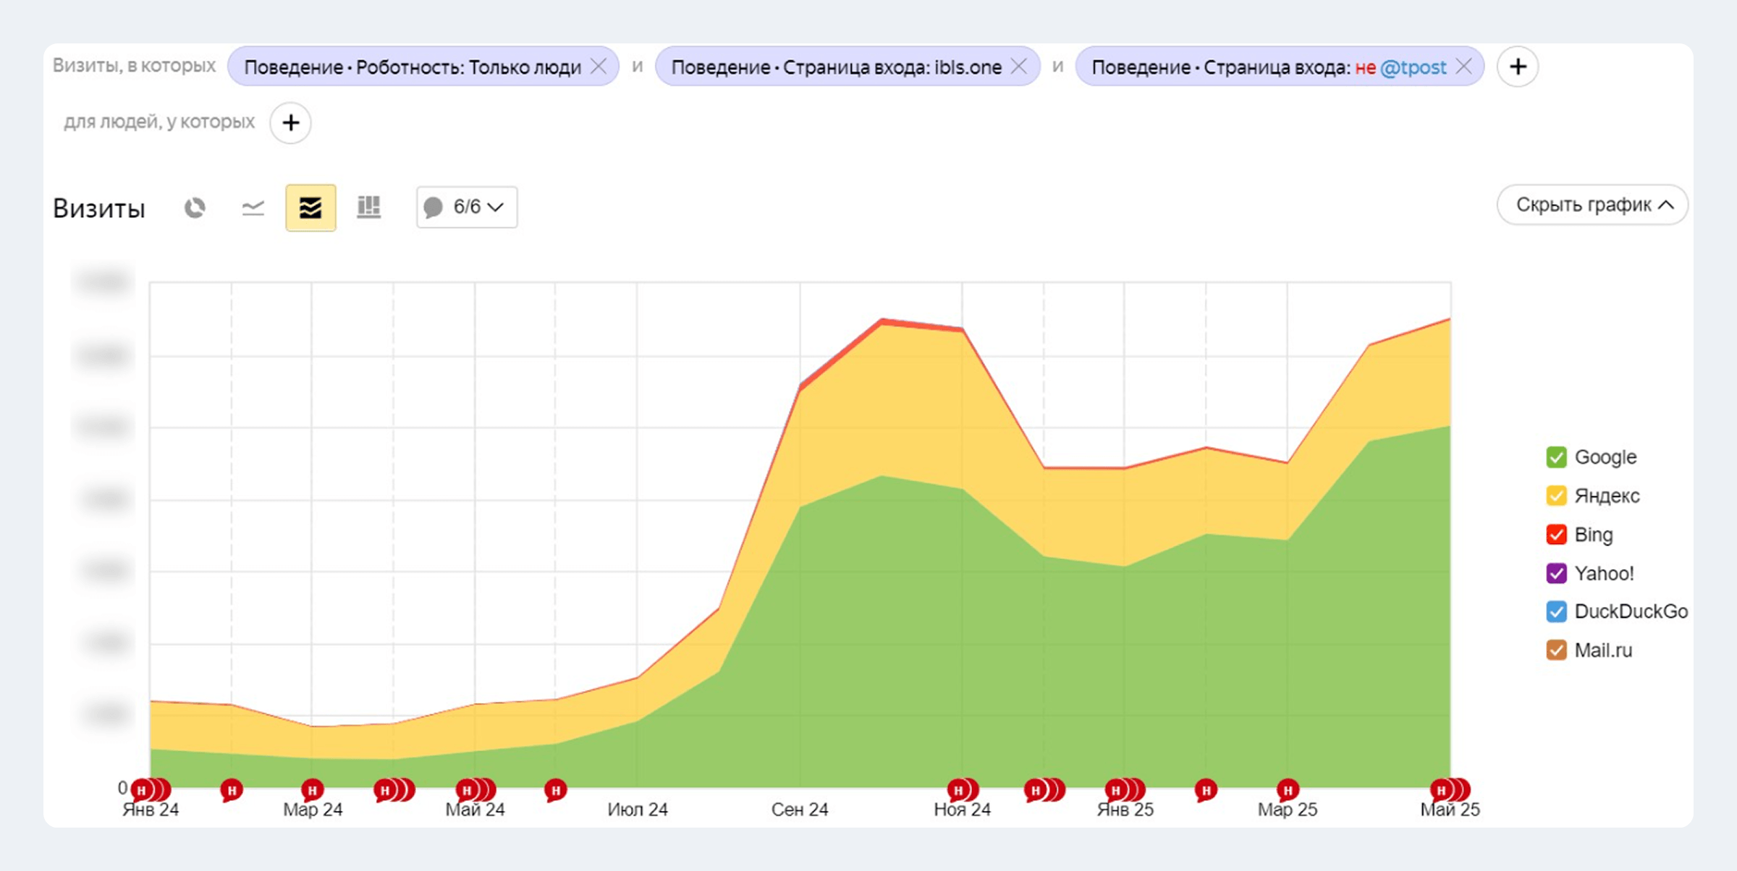Add condition for people with plus button
Viewport: 1737px width, 871px height.
point(291,122)
